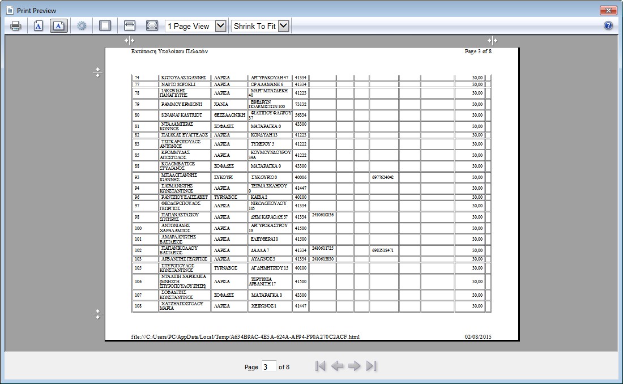Screen dimensions: 623x384
Task: Click the bottom margin adjust handle
Action: tap(97, 314)
